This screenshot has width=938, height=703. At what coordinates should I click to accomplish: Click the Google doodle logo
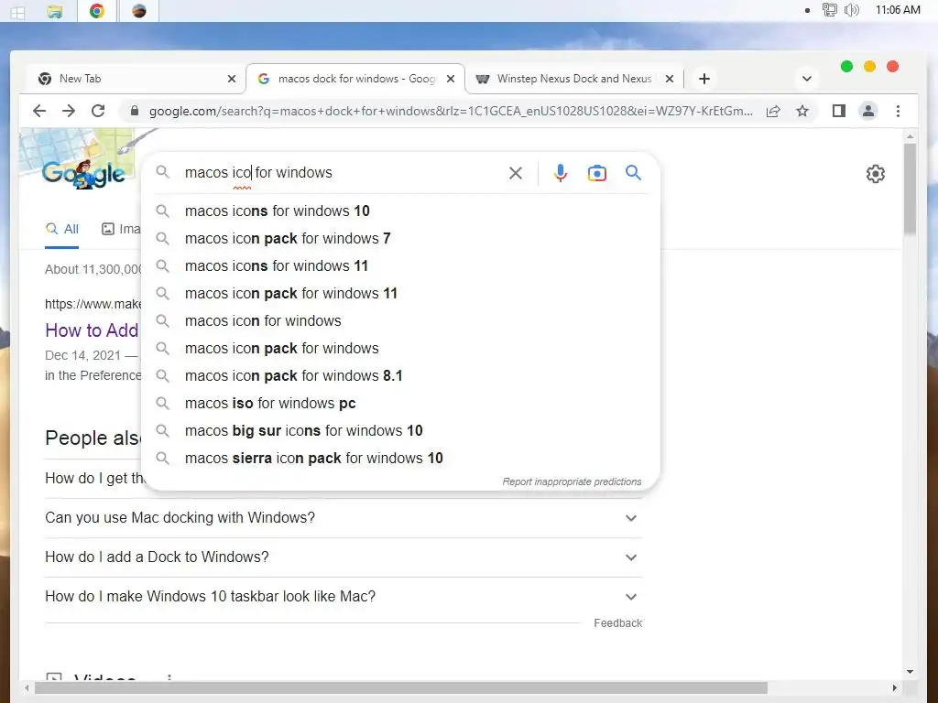point(83,173)
